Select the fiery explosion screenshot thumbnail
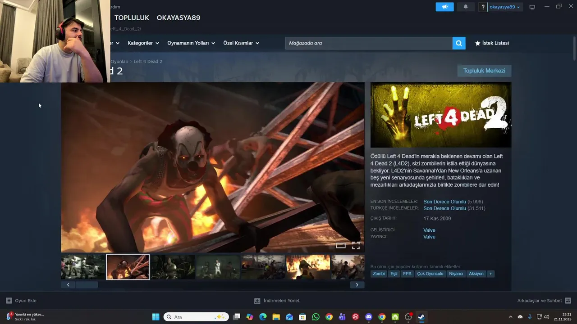This screenshot has height=324, width=577. (x=308, y=267)
